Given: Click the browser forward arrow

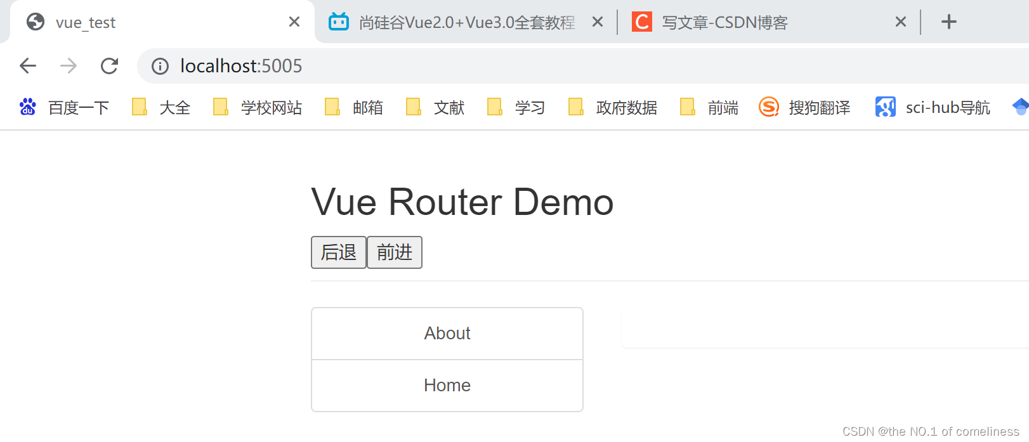Looking at the screenshot, I should coord(69,65).
